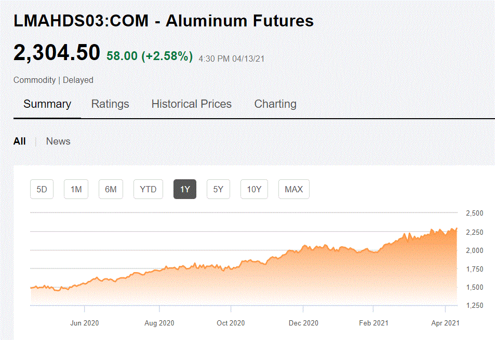Select the All filter
Image resolution: width=495 pixels, height=340 pixels.
point(20,141)
